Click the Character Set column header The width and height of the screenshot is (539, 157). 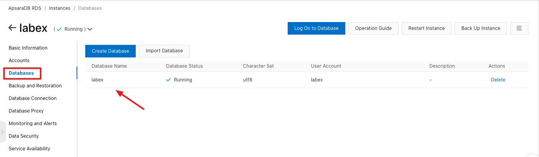(258, 66)
